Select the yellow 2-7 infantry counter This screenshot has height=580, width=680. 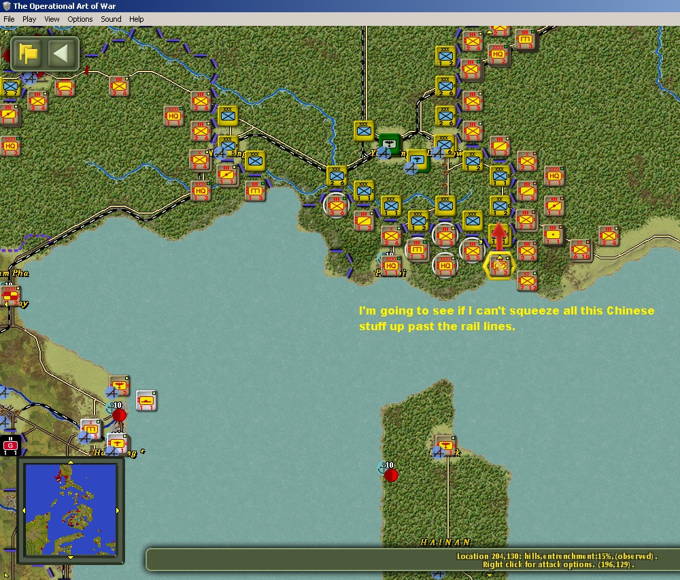click(x=10, y=87)
